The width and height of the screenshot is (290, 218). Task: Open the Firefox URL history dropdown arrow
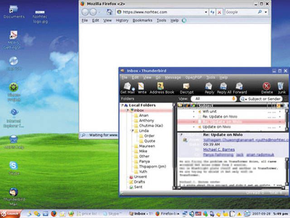click(x=206, y=12)
